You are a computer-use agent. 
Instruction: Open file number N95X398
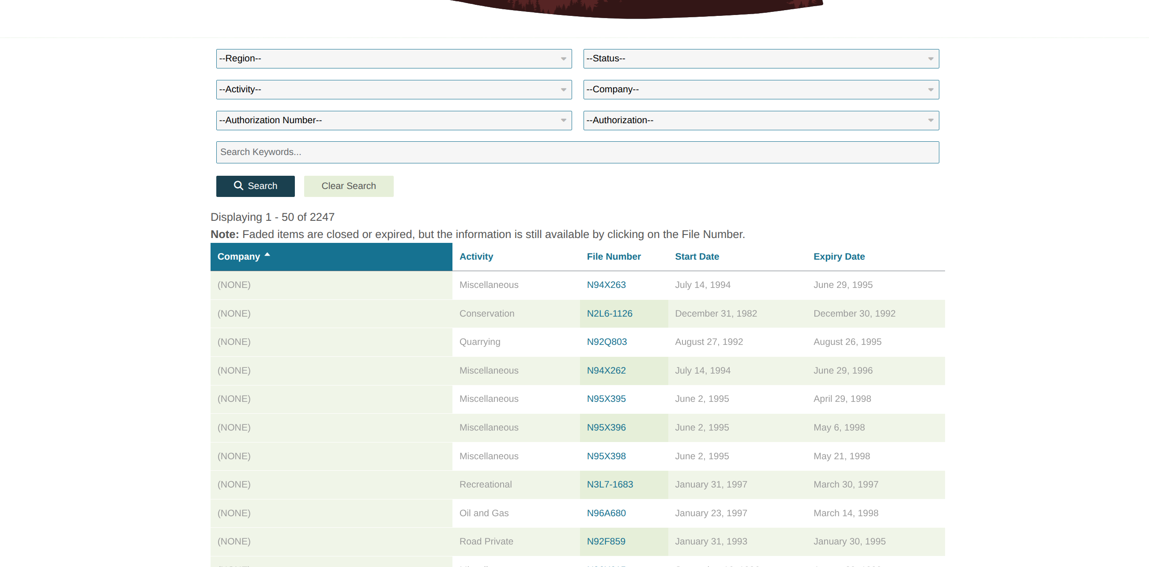click(606, 456)
